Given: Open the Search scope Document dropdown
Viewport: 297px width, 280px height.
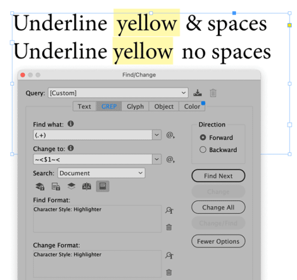Looking at the screenshot, I should tap(101, 173).
